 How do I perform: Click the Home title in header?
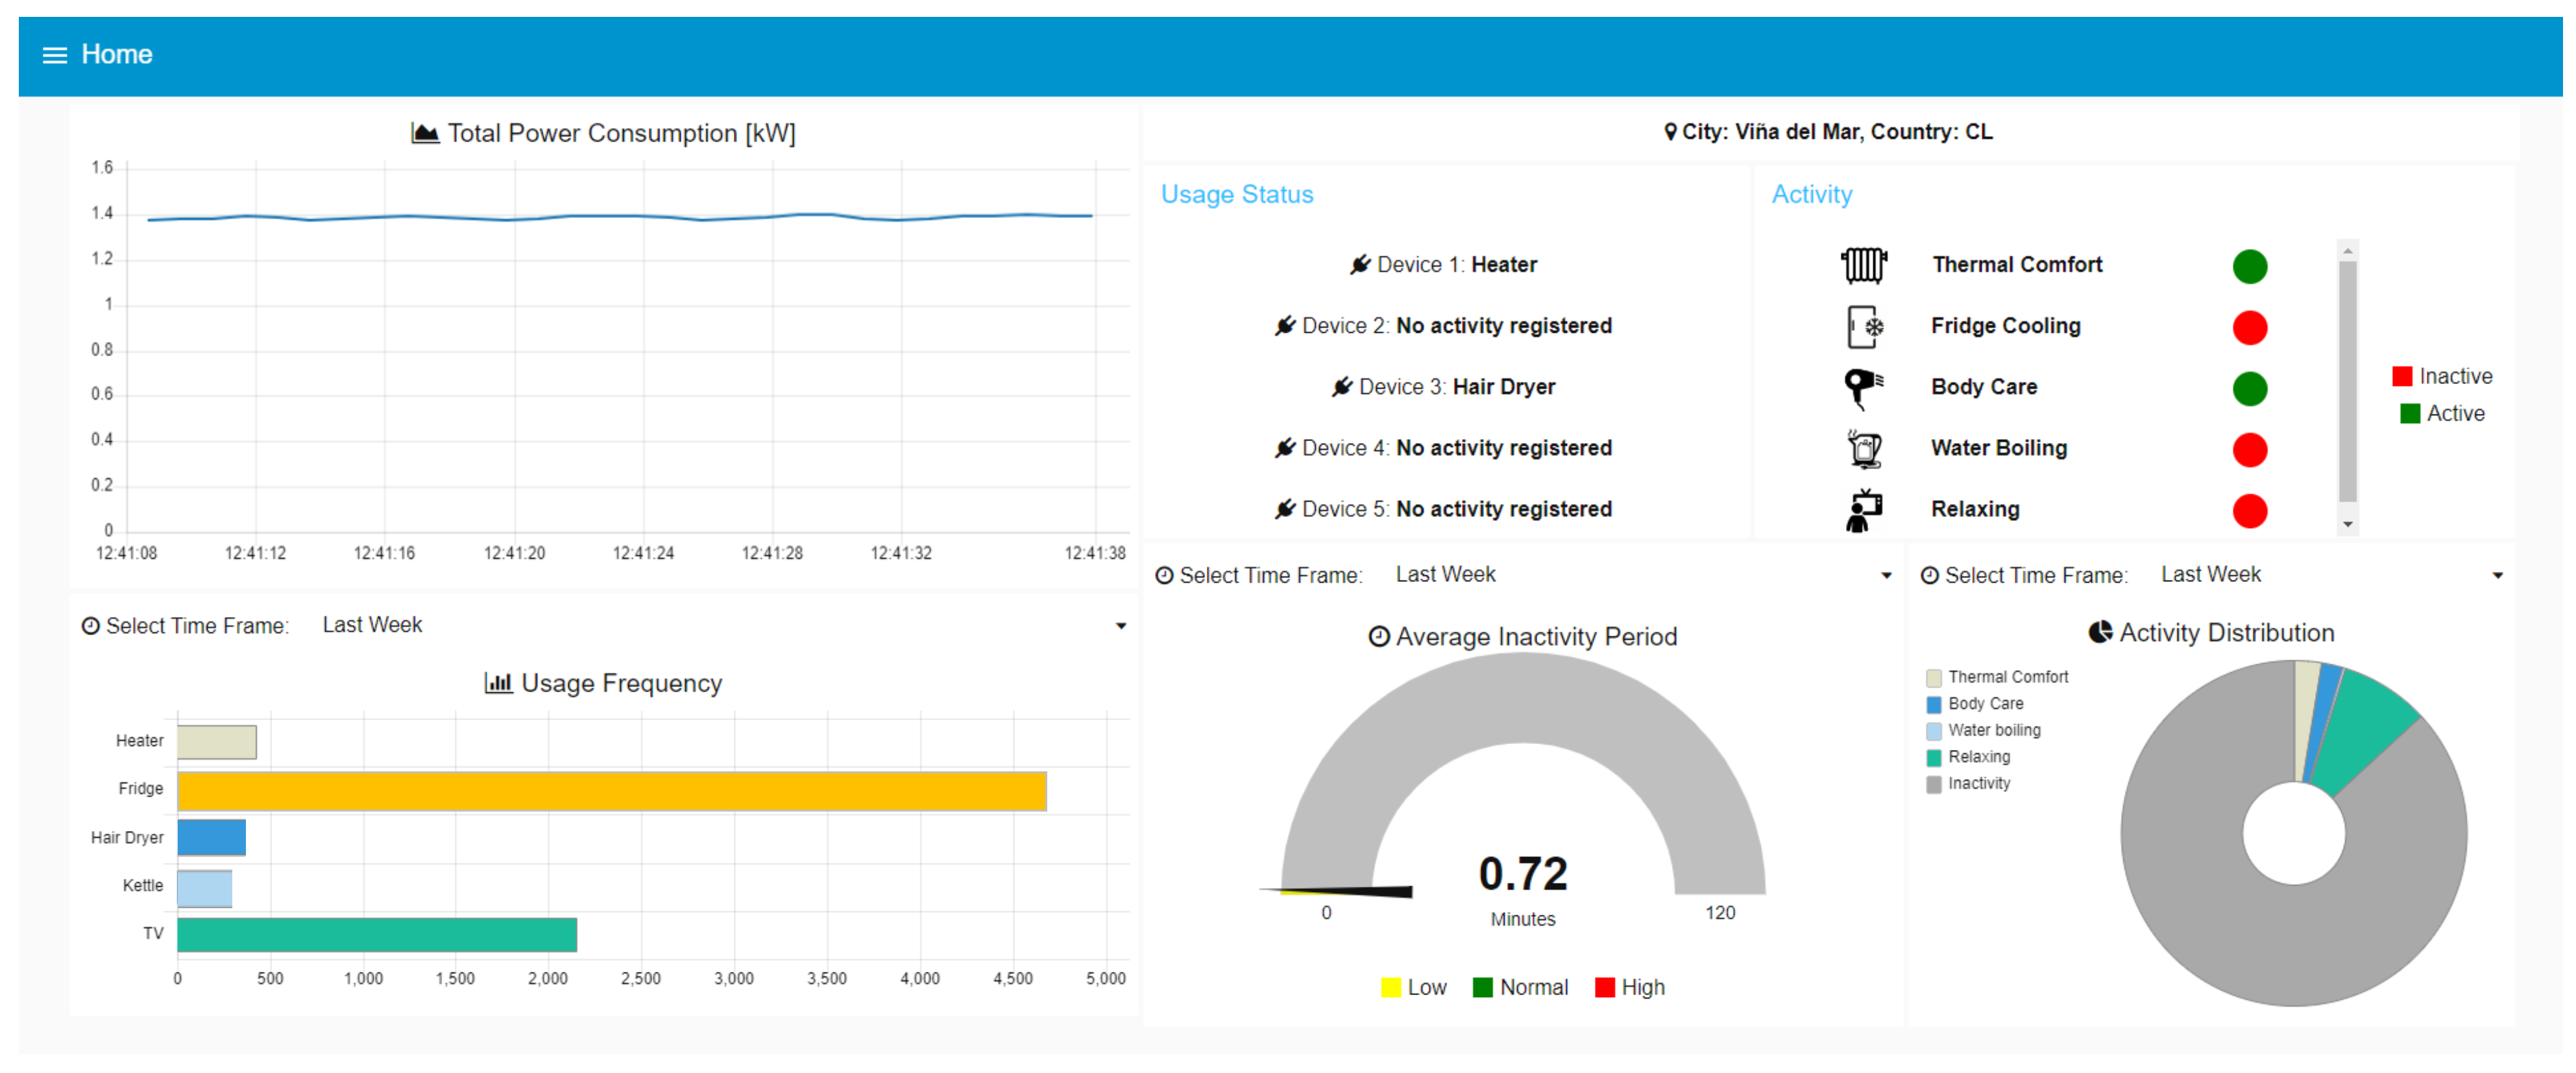pos(116,55)
